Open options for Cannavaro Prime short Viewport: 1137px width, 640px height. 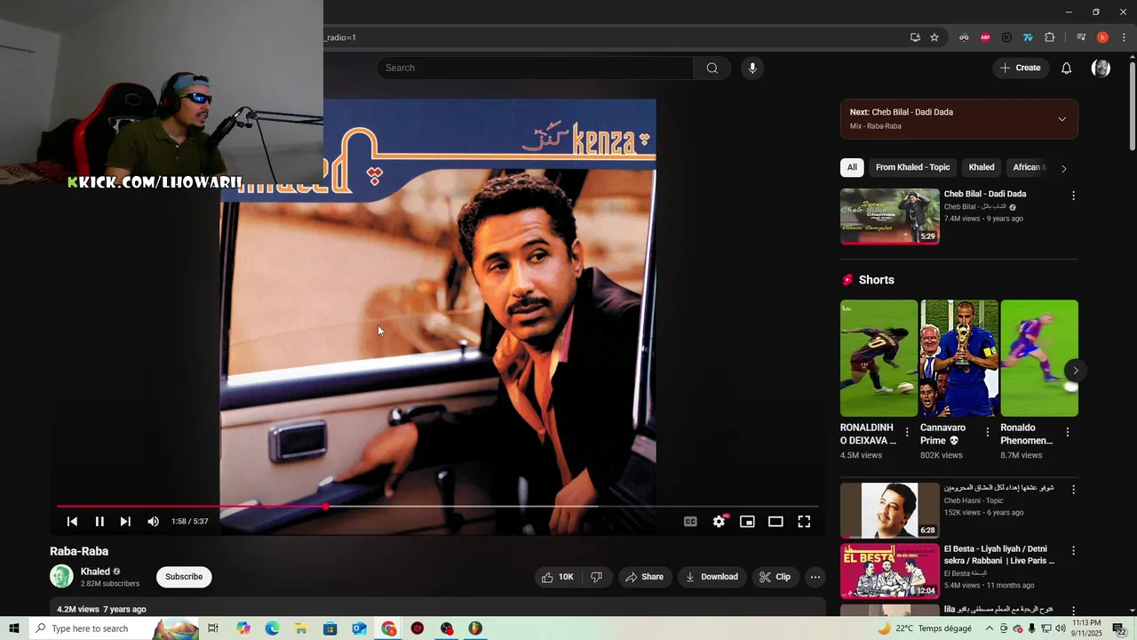pos(987,432)
